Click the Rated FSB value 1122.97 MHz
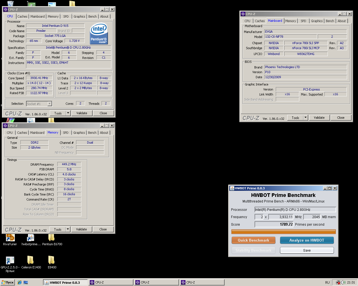The width and height of the screenshot is (358, 286). (39, 93)
